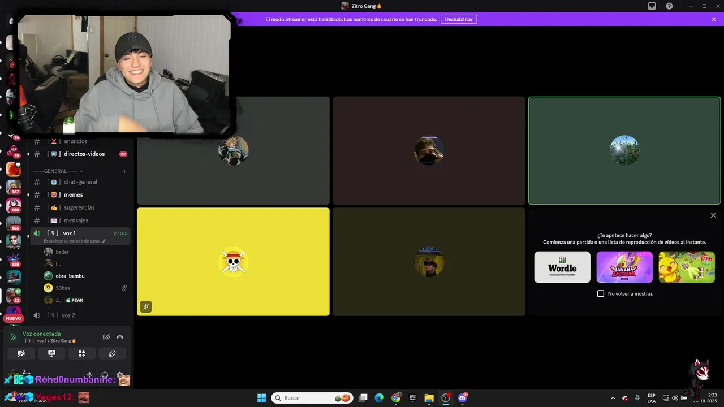Start screen share from voice panel

point(51,353)
